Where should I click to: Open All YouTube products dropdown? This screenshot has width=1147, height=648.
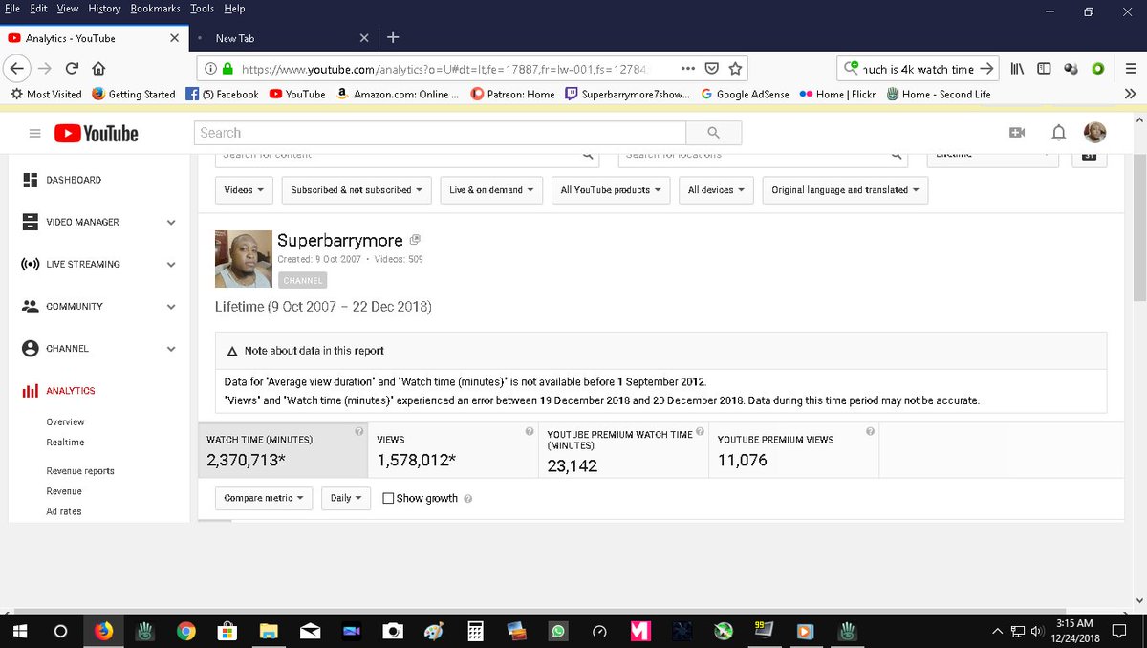pyautogui.click(x=611, y=190)
